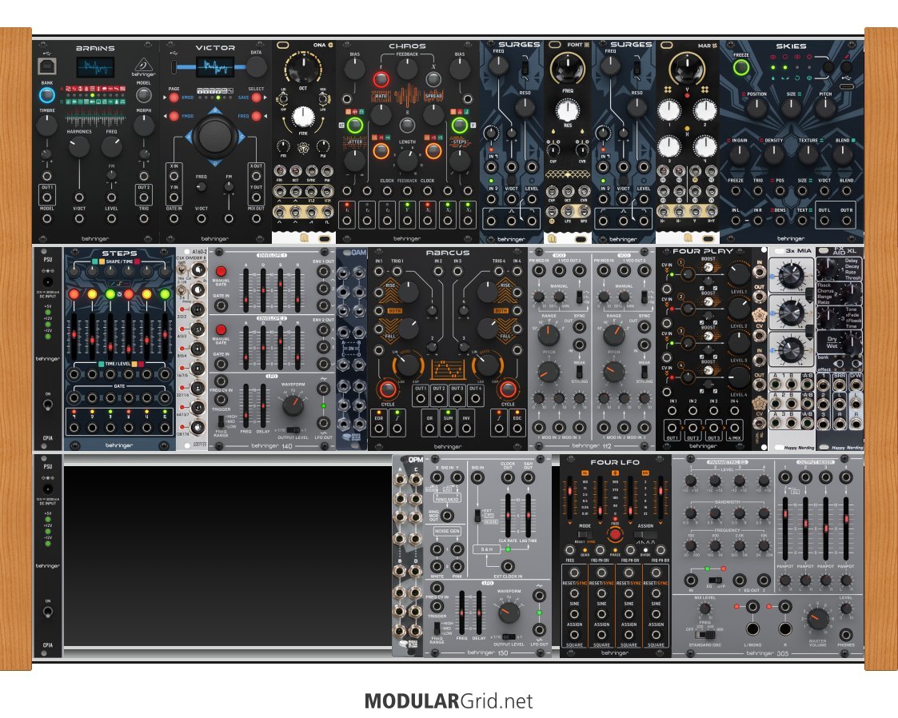The image size is (898, 718).
Task: Click the OUT 1 jack on Brains
Action: 47,197
